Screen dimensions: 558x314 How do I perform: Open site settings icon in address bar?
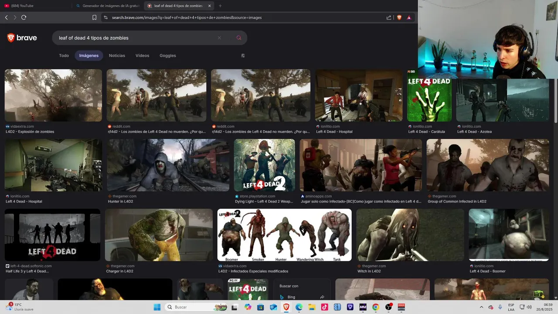point(105,17)
